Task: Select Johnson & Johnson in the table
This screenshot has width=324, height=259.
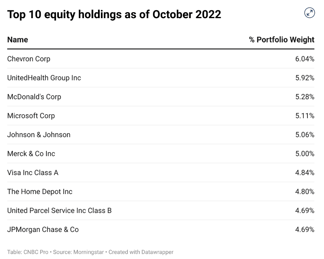Action: coord(39,135)
